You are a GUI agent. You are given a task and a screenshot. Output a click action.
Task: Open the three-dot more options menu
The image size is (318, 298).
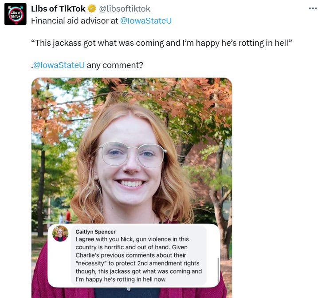tap(313, 8)
